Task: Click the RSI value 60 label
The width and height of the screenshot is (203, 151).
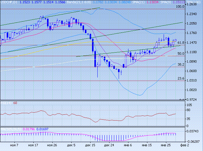Action: click(x=15, y=103)
